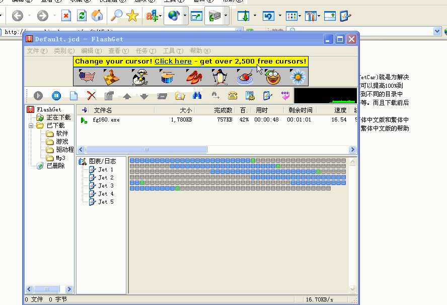Open the dropdown arrow next to browser Back button
The width and height of the screenshot is (447, 305).
pyautogui.click(x=29, y=16)
